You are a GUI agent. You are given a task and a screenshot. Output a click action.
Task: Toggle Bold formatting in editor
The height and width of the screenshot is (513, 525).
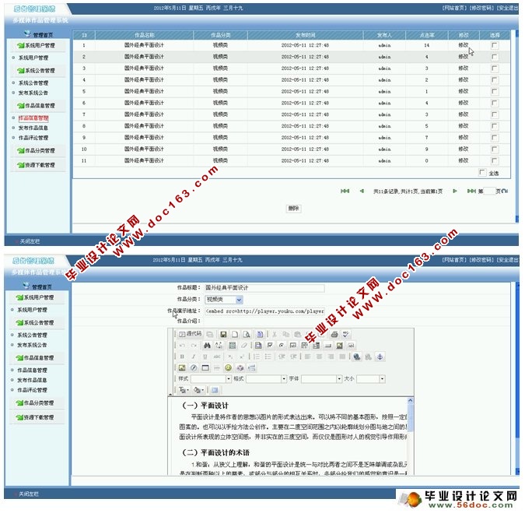pyautogui.click(x=182, y=357)
